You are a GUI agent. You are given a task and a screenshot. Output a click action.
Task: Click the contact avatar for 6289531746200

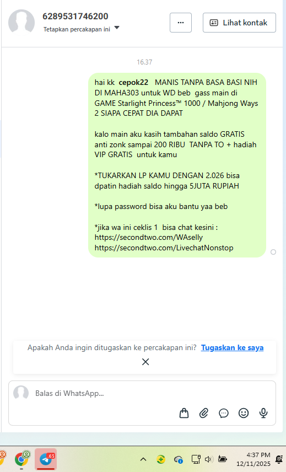(21, 22)
